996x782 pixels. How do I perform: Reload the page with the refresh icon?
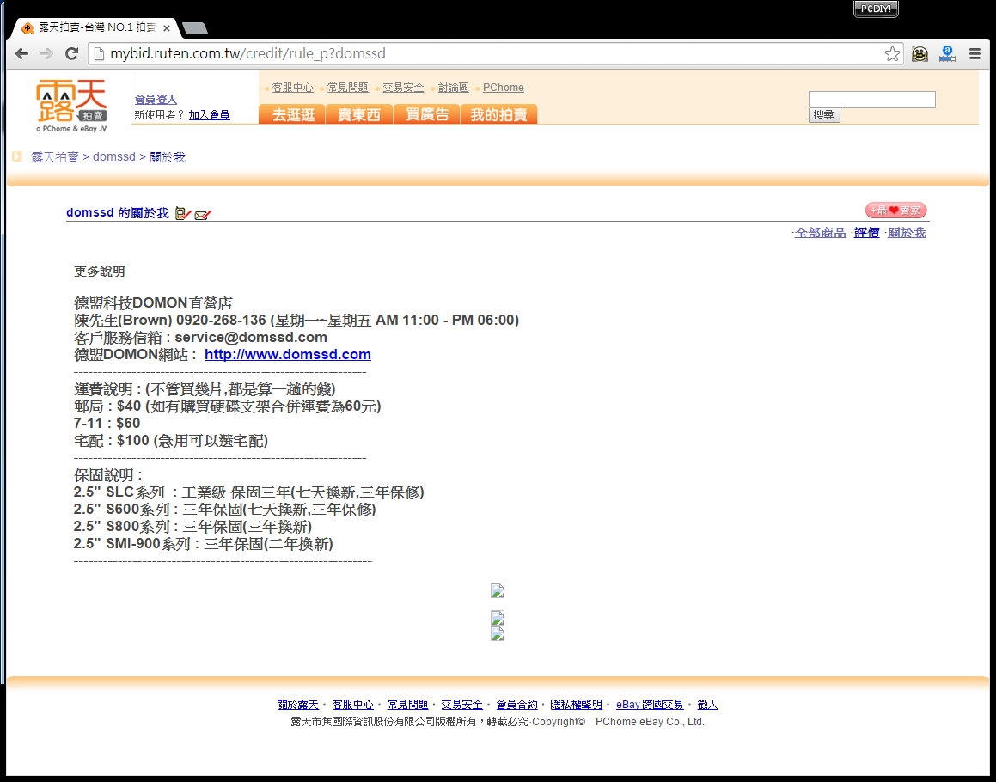(72, 54)
